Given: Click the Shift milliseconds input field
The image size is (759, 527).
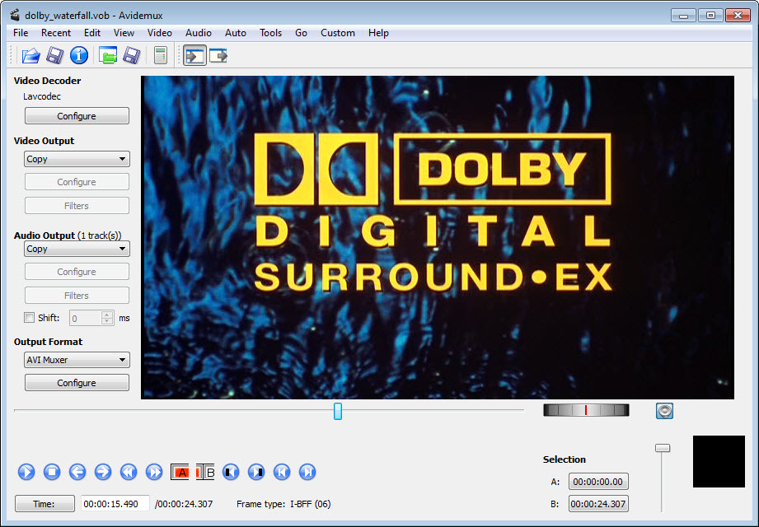Looking at the screenshot, I should click(x=86, y=318).
